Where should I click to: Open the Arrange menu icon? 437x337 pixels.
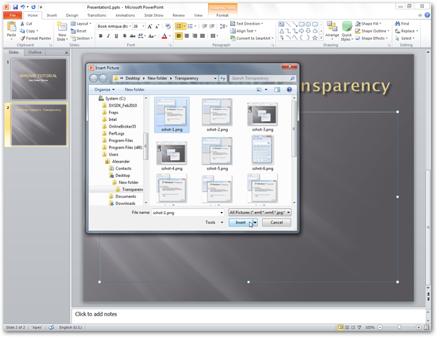(332, 30)
